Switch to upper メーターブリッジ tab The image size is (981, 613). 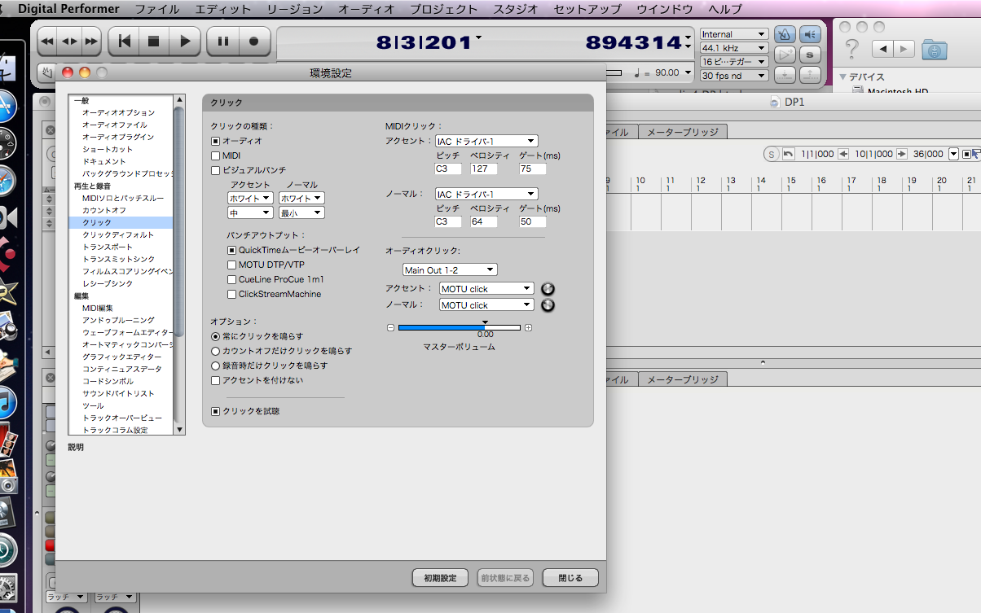(682, 132)
